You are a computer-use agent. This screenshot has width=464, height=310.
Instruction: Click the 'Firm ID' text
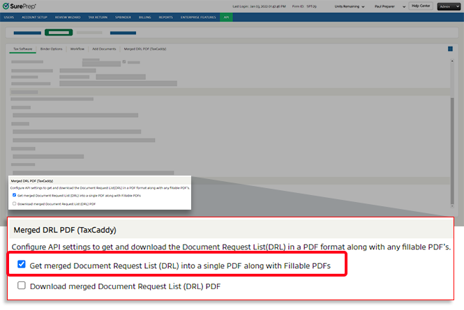pyautogui.click(x=304, y=6)
